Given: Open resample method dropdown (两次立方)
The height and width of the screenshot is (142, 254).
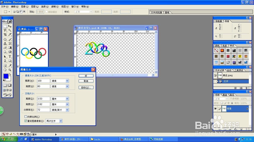Looking at the screenshot, I should (x=61, y=121).
